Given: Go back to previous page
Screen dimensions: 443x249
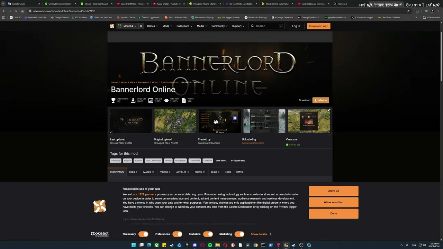Looking at the screenshot, I should tap(3, 11).
